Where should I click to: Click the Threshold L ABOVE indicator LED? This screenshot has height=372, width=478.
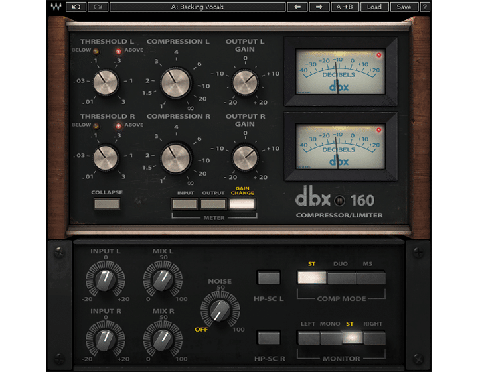118,51
